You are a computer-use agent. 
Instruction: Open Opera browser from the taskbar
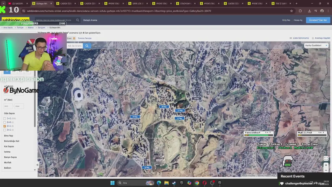204,183
